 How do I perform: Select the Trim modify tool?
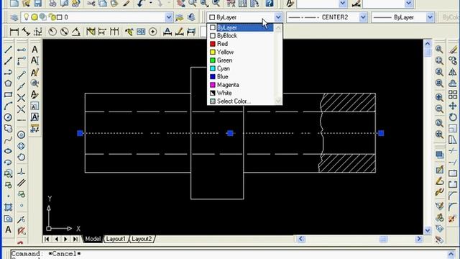[x=453, y=151]
